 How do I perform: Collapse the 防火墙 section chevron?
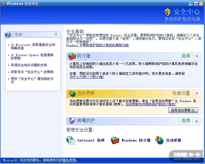(x=197, y=56)
